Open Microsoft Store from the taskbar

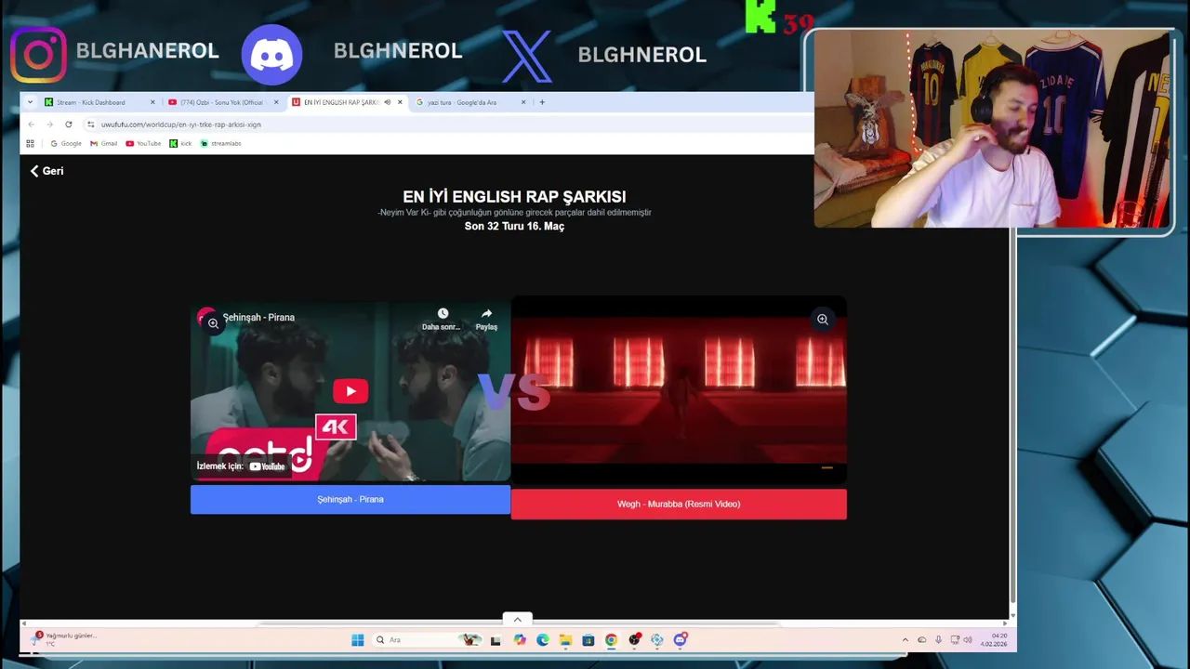(588, 640)
